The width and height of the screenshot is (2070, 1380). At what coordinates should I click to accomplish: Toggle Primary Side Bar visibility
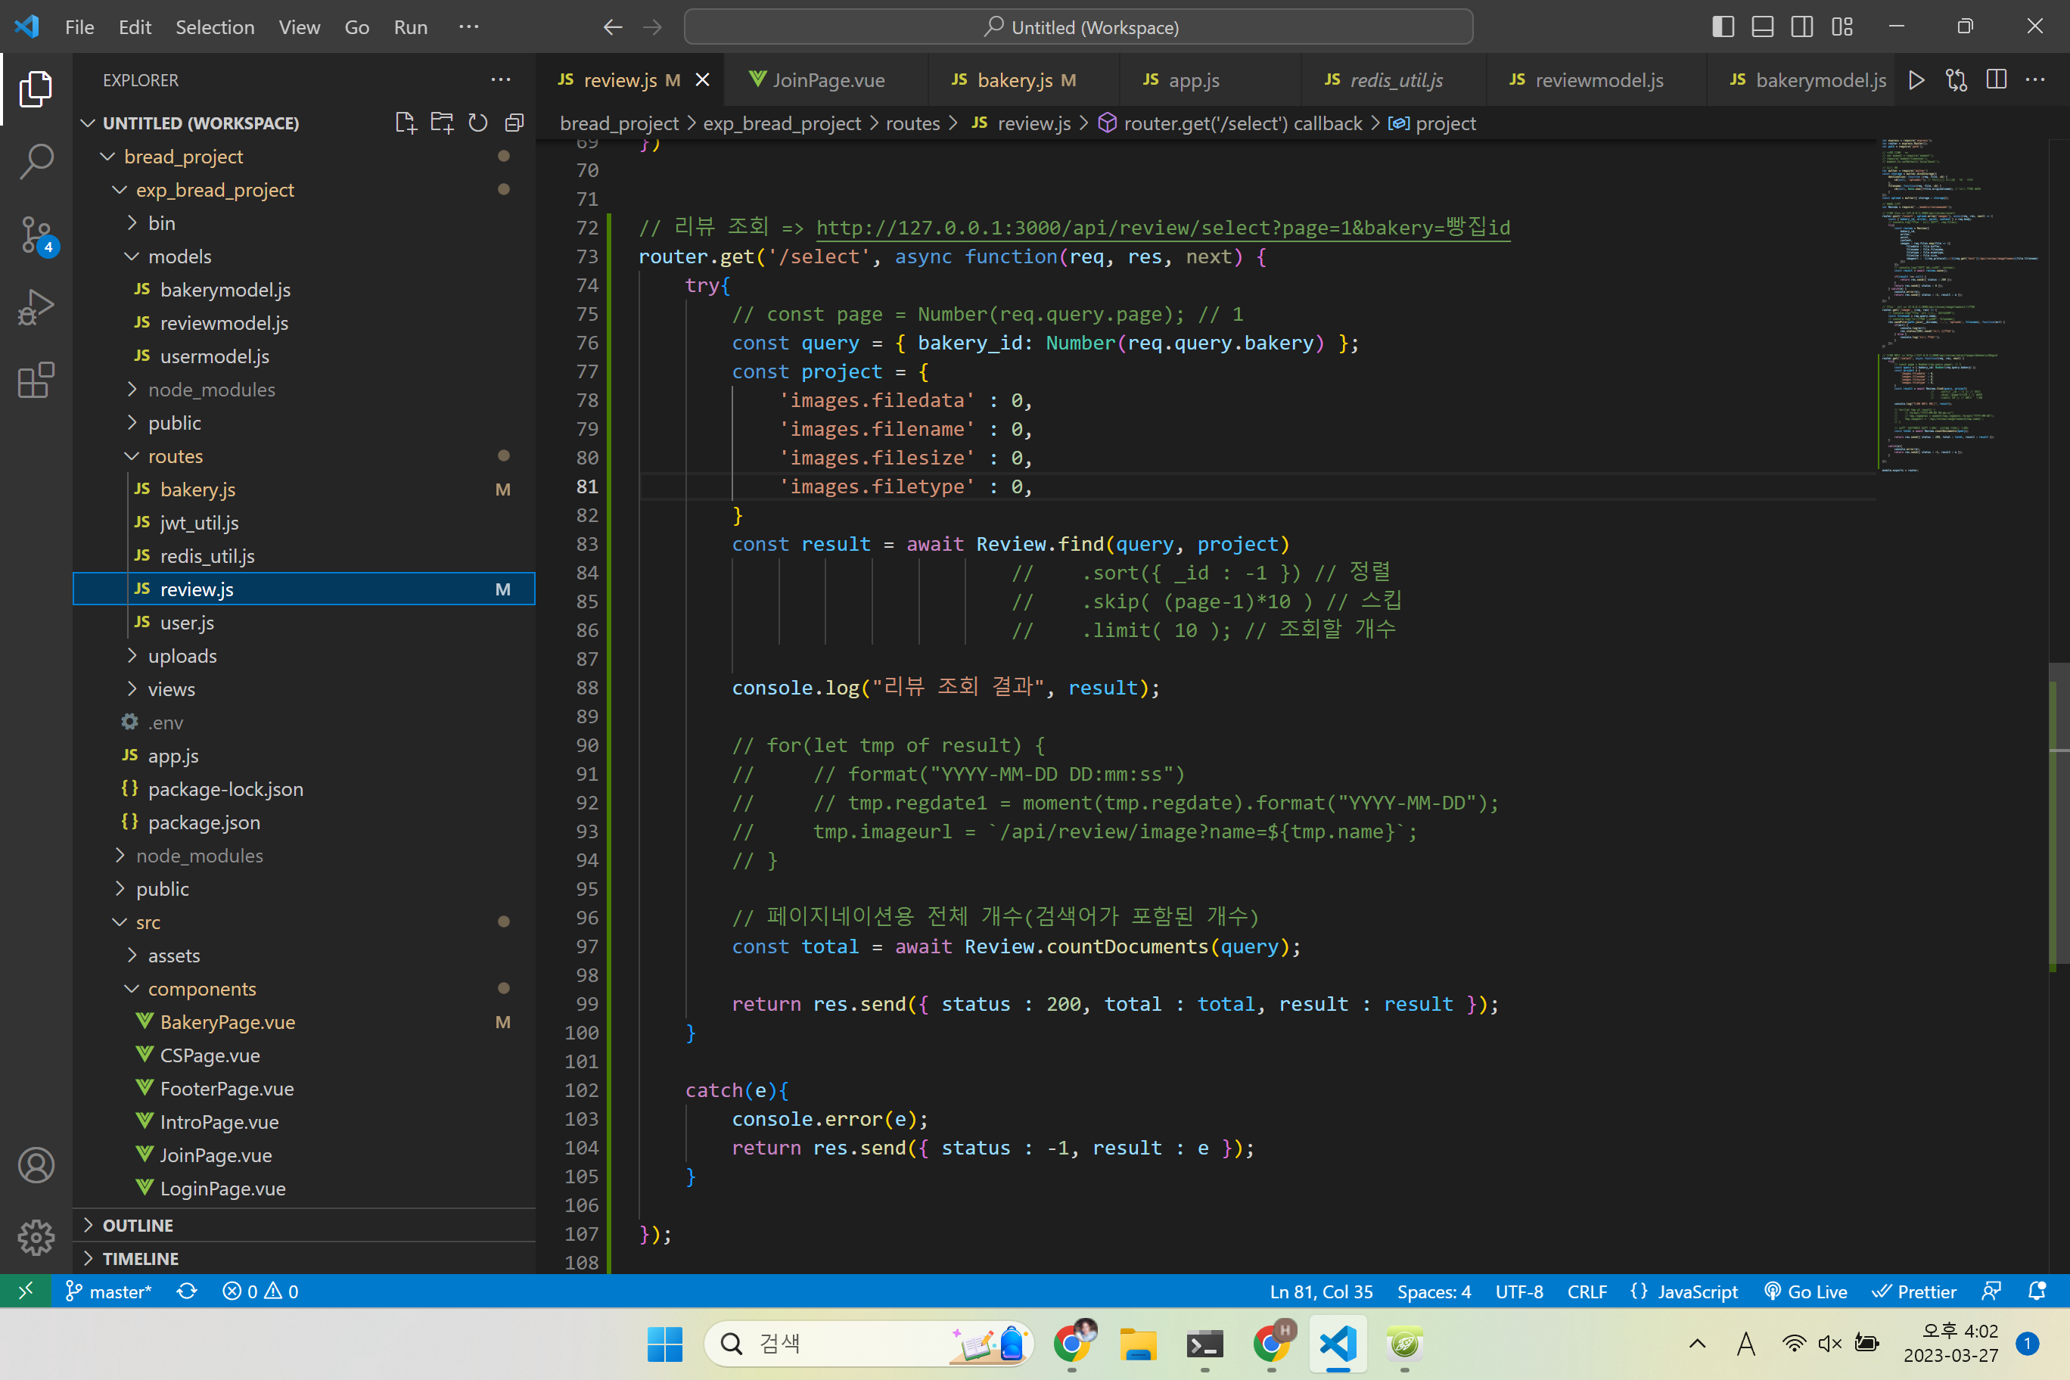[x=1723, y=27]
